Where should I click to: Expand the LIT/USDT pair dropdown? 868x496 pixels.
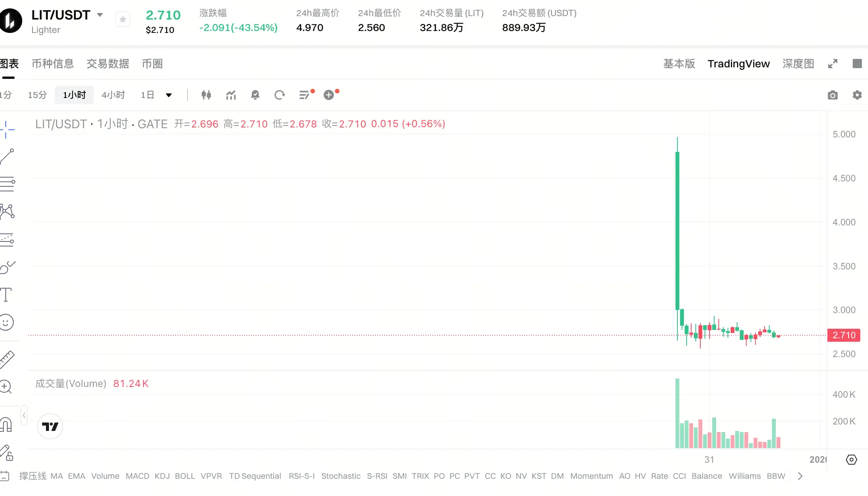pyautogui.click(x=100, y=15)
